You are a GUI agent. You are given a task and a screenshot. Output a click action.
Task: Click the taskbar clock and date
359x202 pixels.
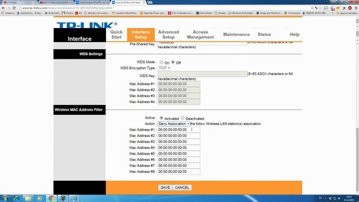point(349,199)
